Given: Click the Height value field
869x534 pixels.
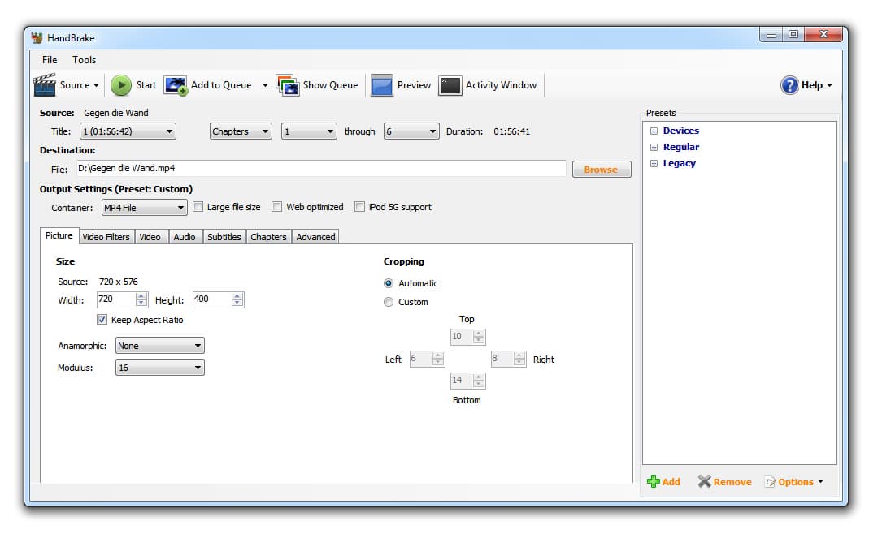Looking at the screenshot, I should coord(211,299).
